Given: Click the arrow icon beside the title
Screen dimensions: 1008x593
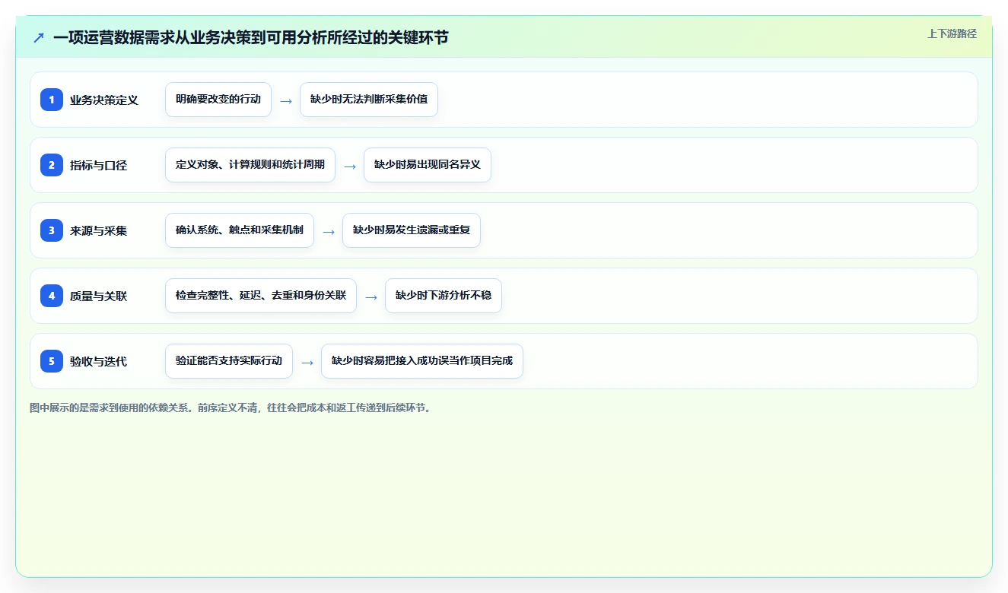Looking at the screenshot, I should 39,37.
